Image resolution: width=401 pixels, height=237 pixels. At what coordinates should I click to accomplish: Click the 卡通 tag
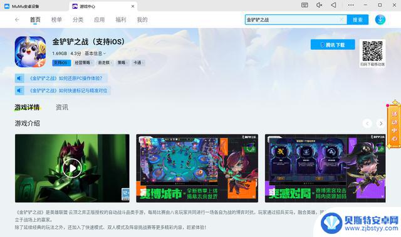[138, 63]
